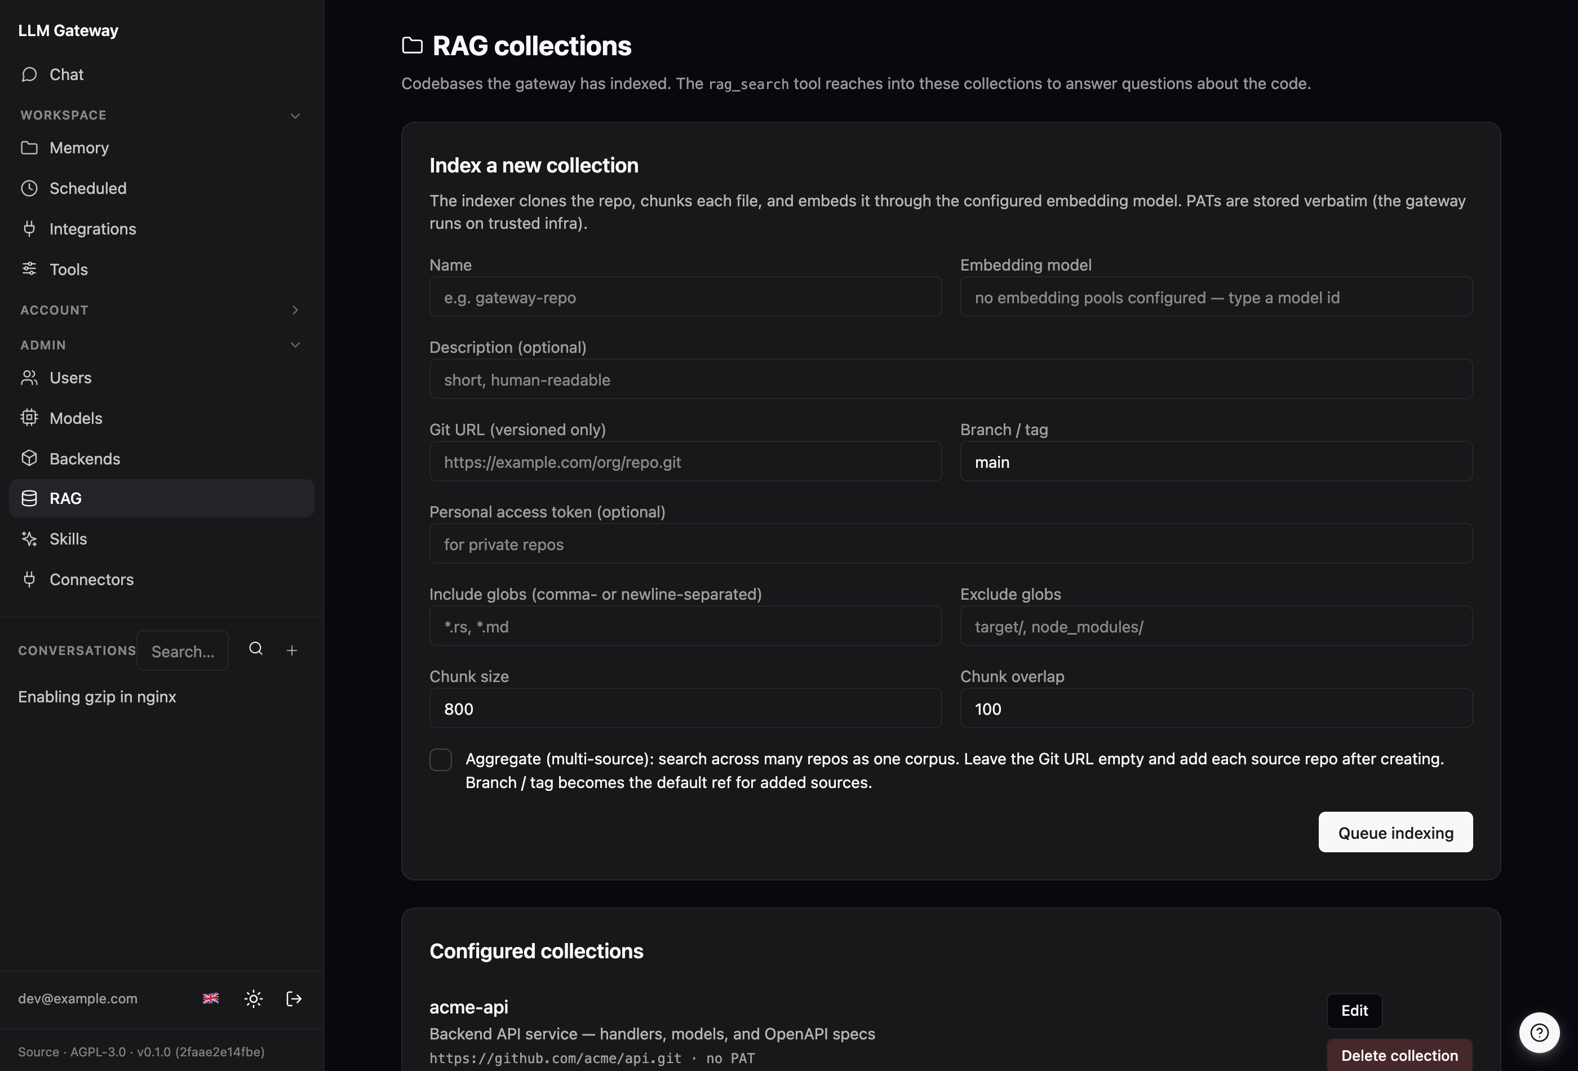The image size is (1578, 1071).
Task: Click the Models chip icon
Action: tap(29, 418)
